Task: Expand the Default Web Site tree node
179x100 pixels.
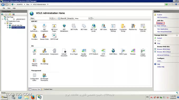Action: click(8, 25)
